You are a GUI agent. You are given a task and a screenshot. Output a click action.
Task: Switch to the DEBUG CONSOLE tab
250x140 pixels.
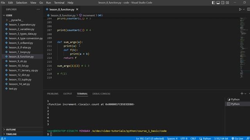[x=101, y=94]
